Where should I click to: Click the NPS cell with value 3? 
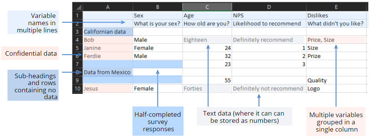(269, 64)
